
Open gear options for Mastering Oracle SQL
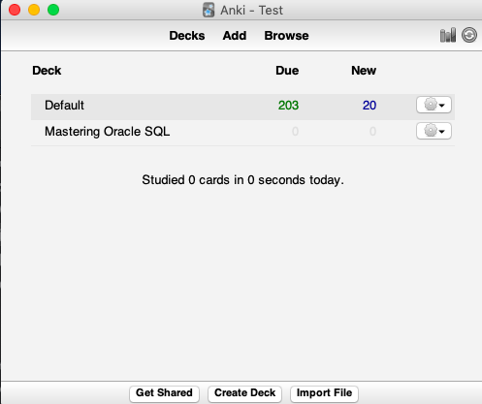(434, 131)
